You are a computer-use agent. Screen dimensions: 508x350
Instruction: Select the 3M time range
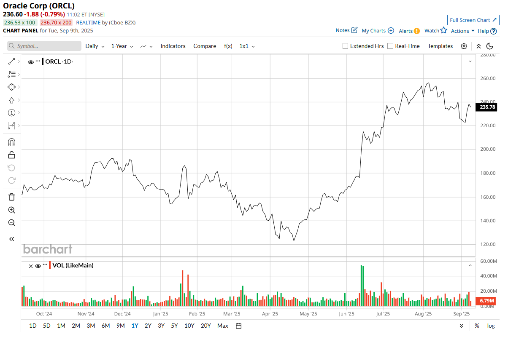91,326
